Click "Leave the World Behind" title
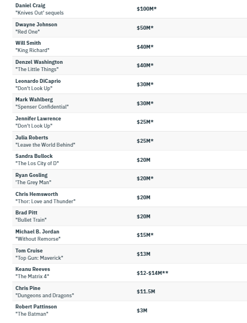 tap(45, 145)
